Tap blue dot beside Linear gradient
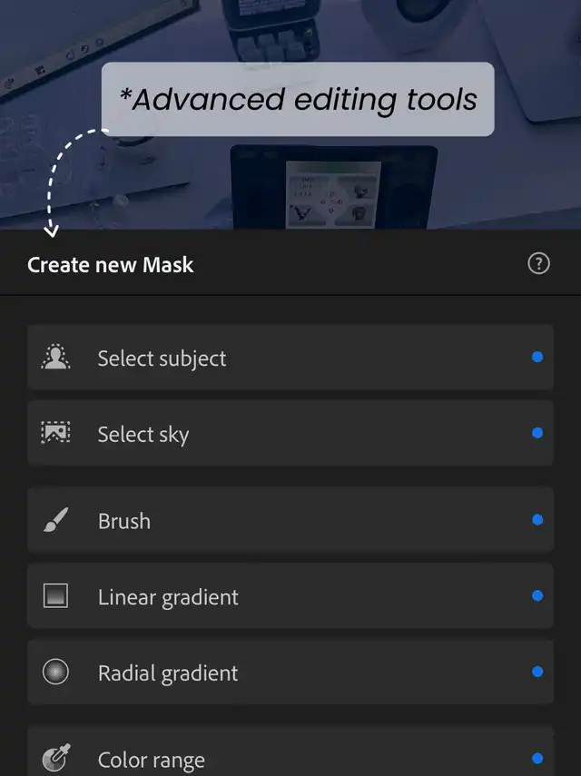Screen dimensions: 581x776 [537, 596]
